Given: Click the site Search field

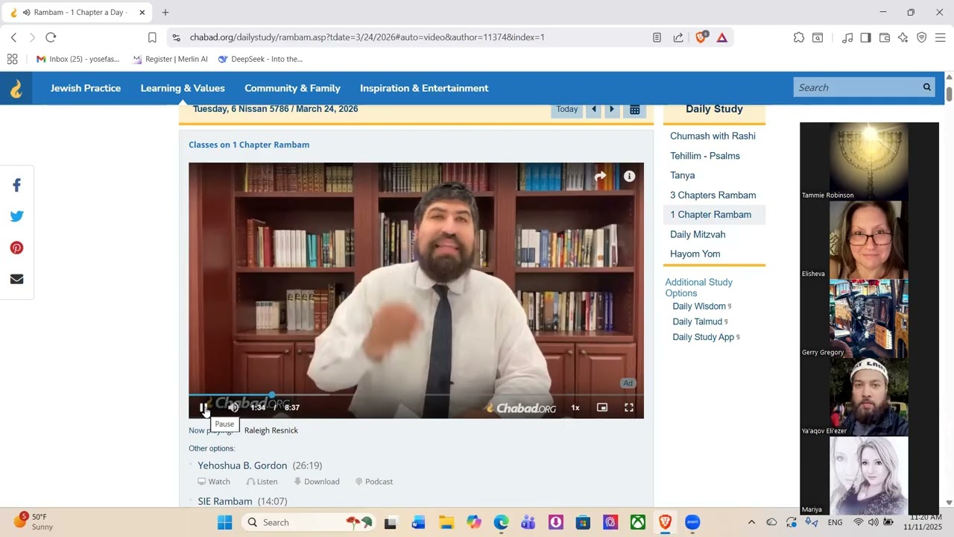Looking at the screenshot, I should tap(856, 87).
